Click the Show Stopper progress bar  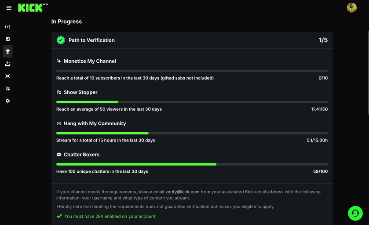tap(192, 102)
